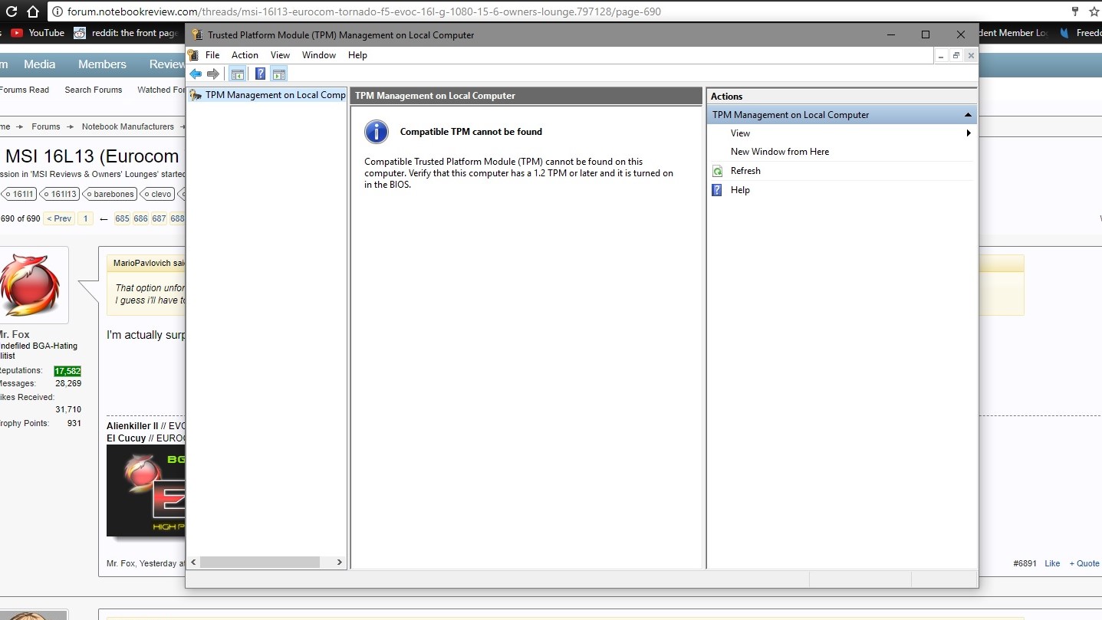1102x620 pixels.
Task: Click scroll right arrow in console tree
Action: tap(340, 563)
